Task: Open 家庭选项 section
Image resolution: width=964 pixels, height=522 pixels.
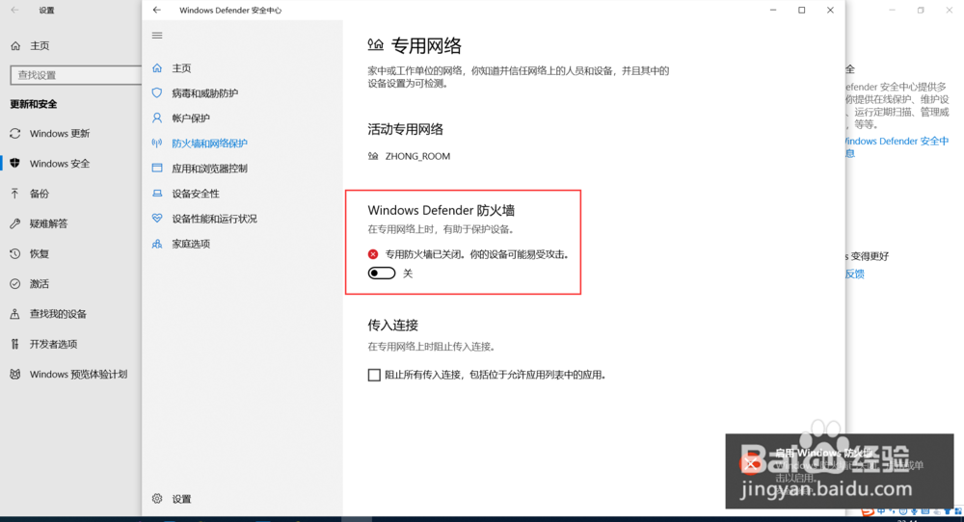Action: [191, 244]
